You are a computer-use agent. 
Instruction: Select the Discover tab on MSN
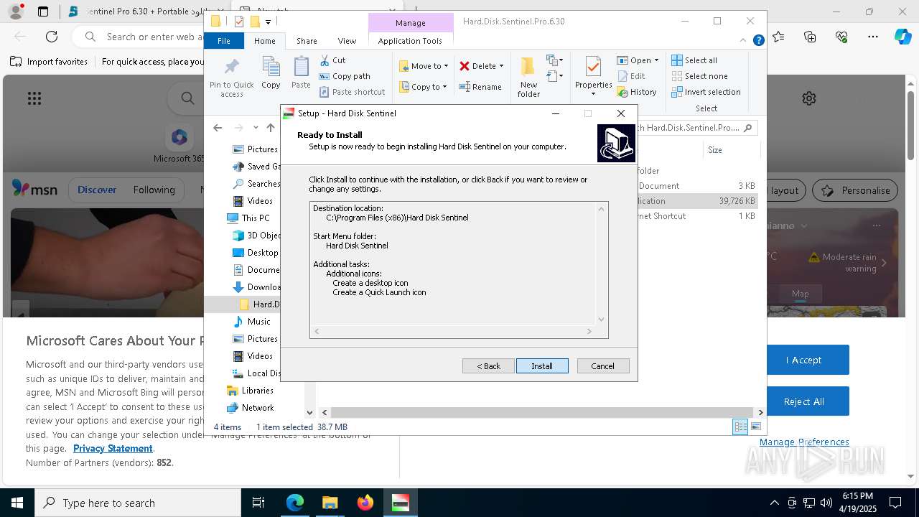[x=97, y=190]
